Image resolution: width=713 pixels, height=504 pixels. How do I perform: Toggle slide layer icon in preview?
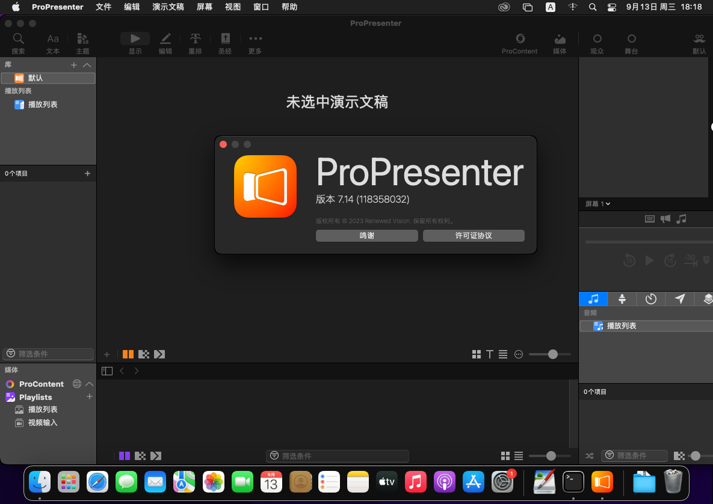(650, 219)
